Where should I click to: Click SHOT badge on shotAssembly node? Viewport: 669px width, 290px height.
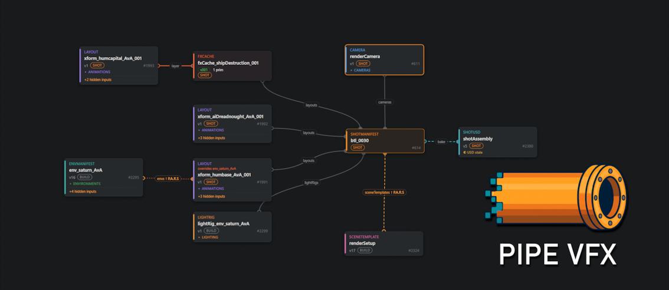tap(475, 146)
